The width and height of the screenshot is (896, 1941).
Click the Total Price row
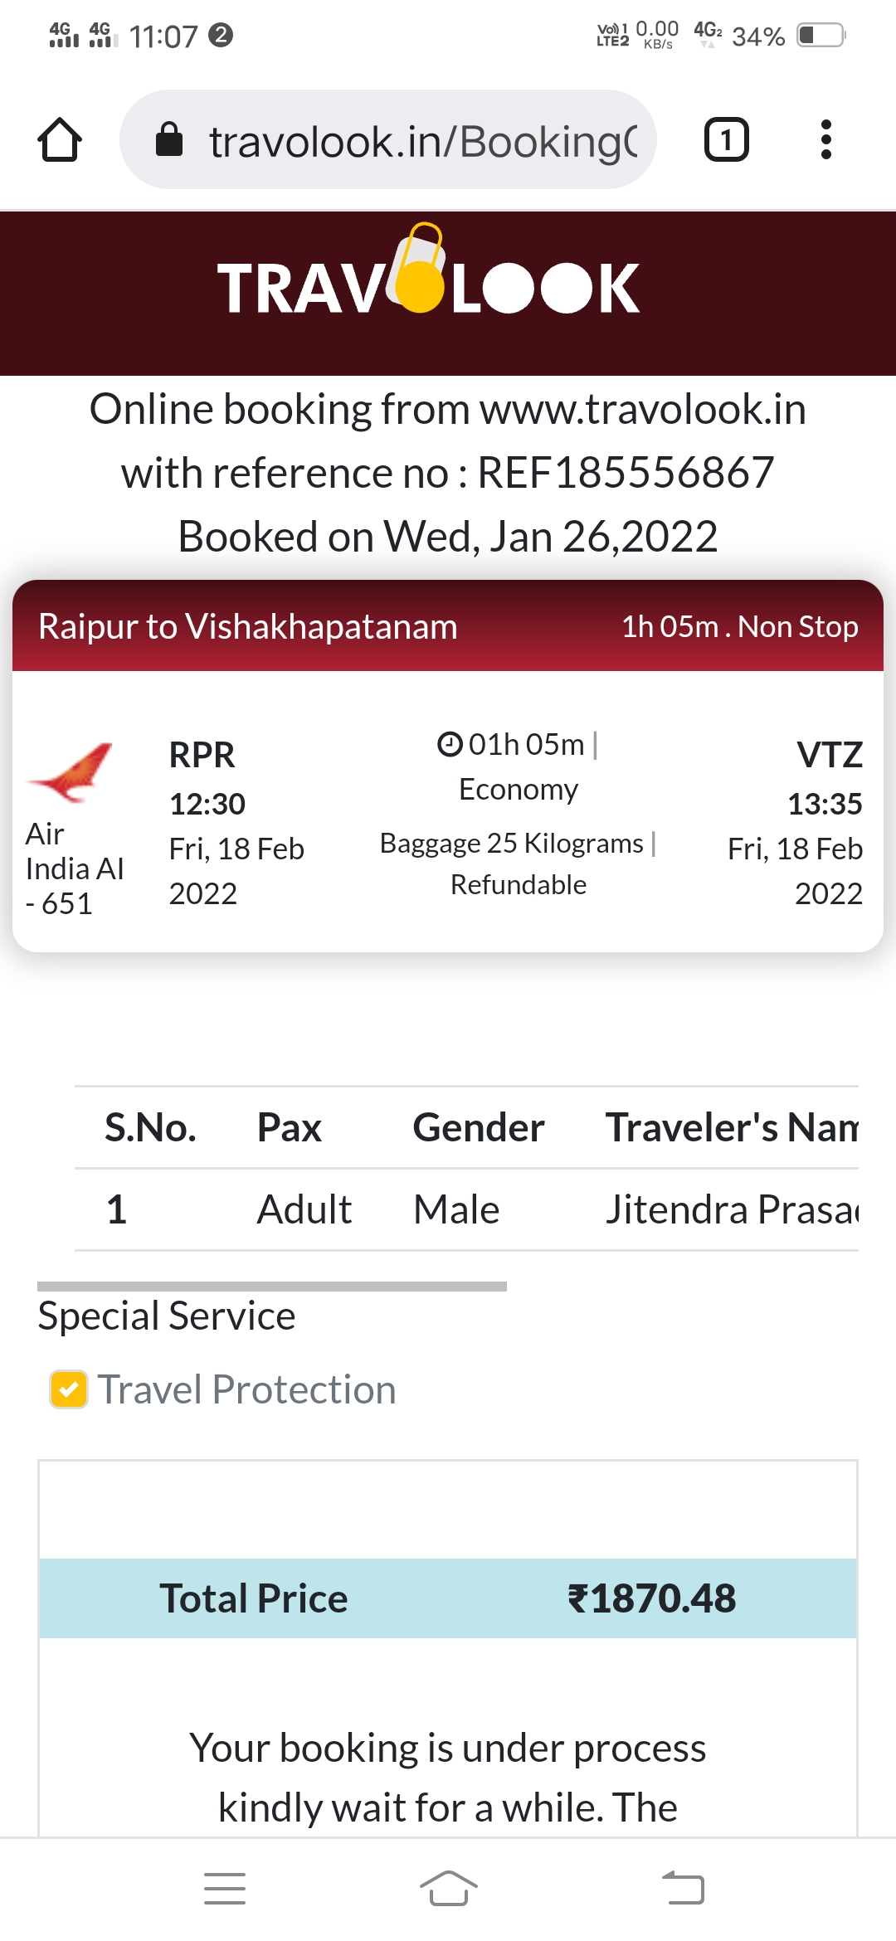[448, 1598]
